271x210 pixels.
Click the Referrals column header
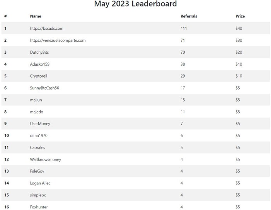[x=189, y=16]
